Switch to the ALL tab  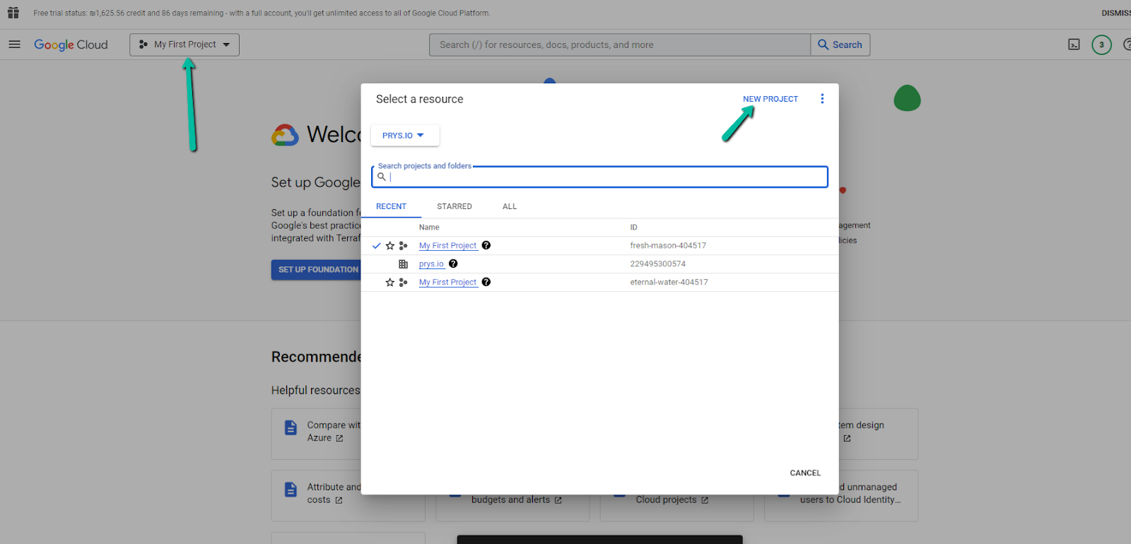tap(510, 206)
